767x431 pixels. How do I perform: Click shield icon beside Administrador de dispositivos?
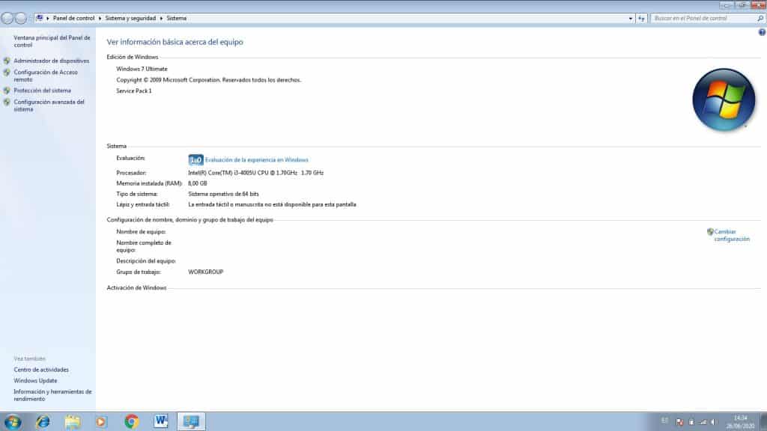(6, 61)
